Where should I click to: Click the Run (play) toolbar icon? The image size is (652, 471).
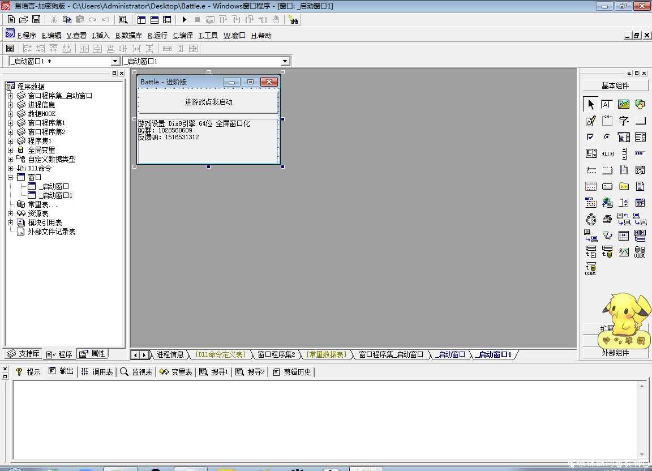(x=184, y=20)
